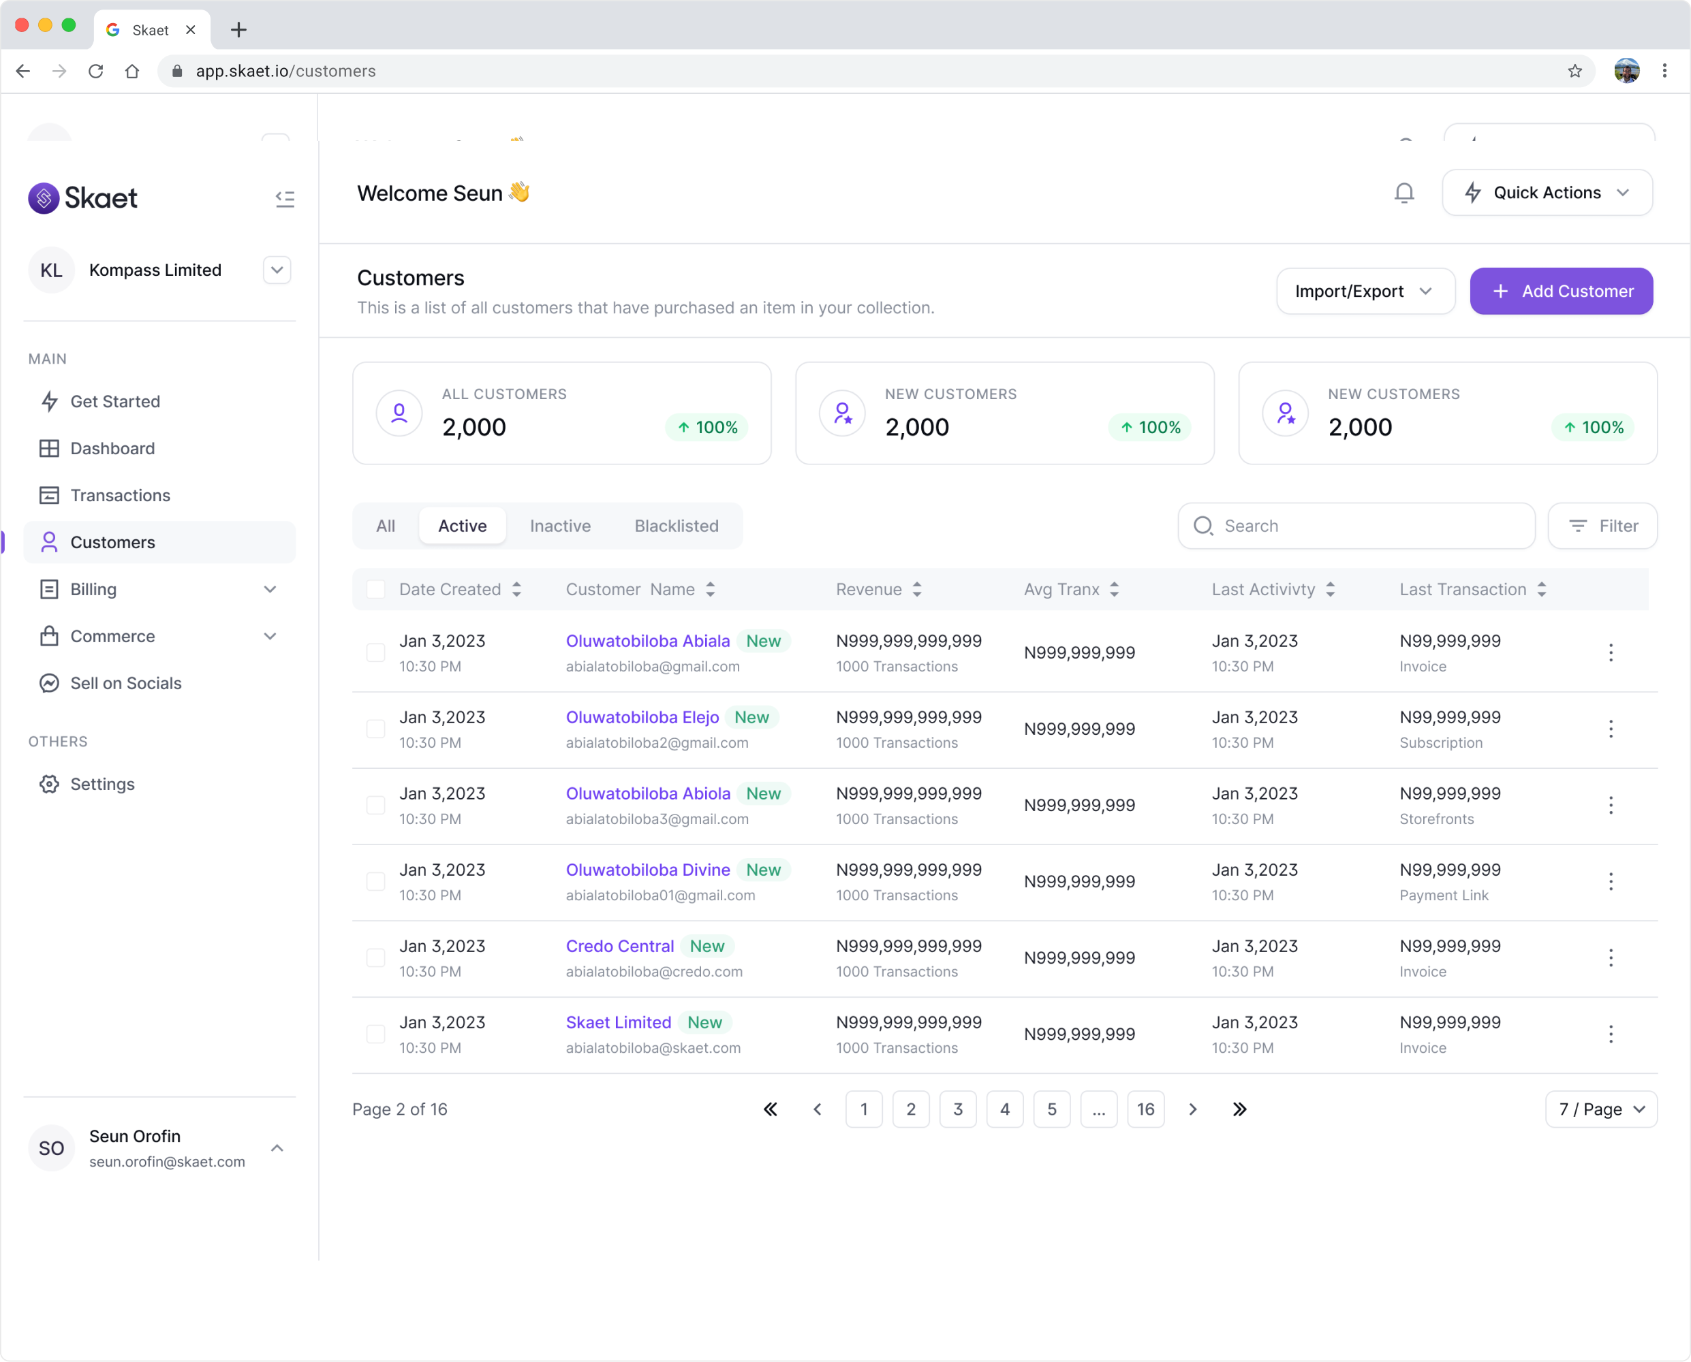Click the notification bell icon

tap(1403, 193)
